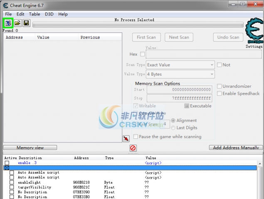Enable the Unrandomizer checkbox
The height and width of the screenshot is (199, 264).
(220, 86)
